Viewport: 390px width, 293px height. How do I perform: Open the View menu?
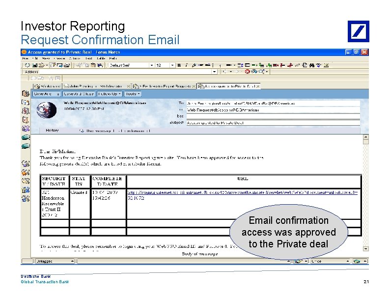coord(46,58)
